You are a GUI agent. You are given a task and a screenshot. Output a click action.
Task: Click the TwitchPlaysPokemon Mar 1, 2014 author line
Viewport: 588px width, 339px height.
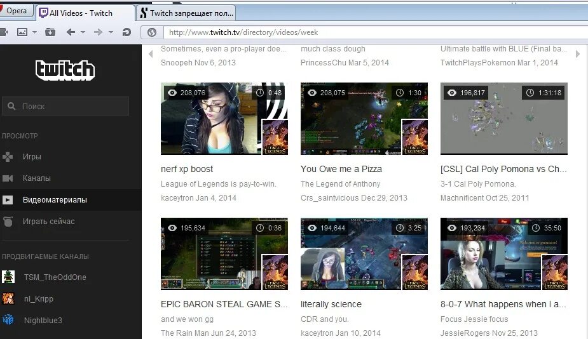pos(499,63)
